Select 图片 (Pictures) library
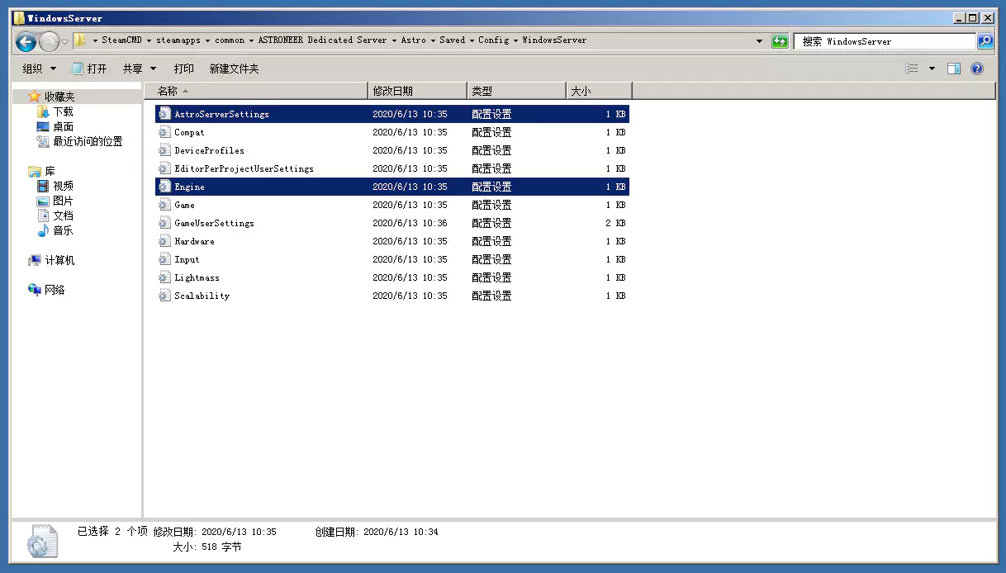 pyautogui.click(x=63, y=201)
